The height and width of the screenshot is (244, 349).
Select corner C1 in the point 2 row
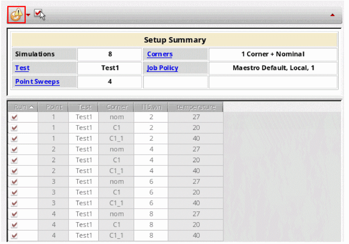pos(116,160)
